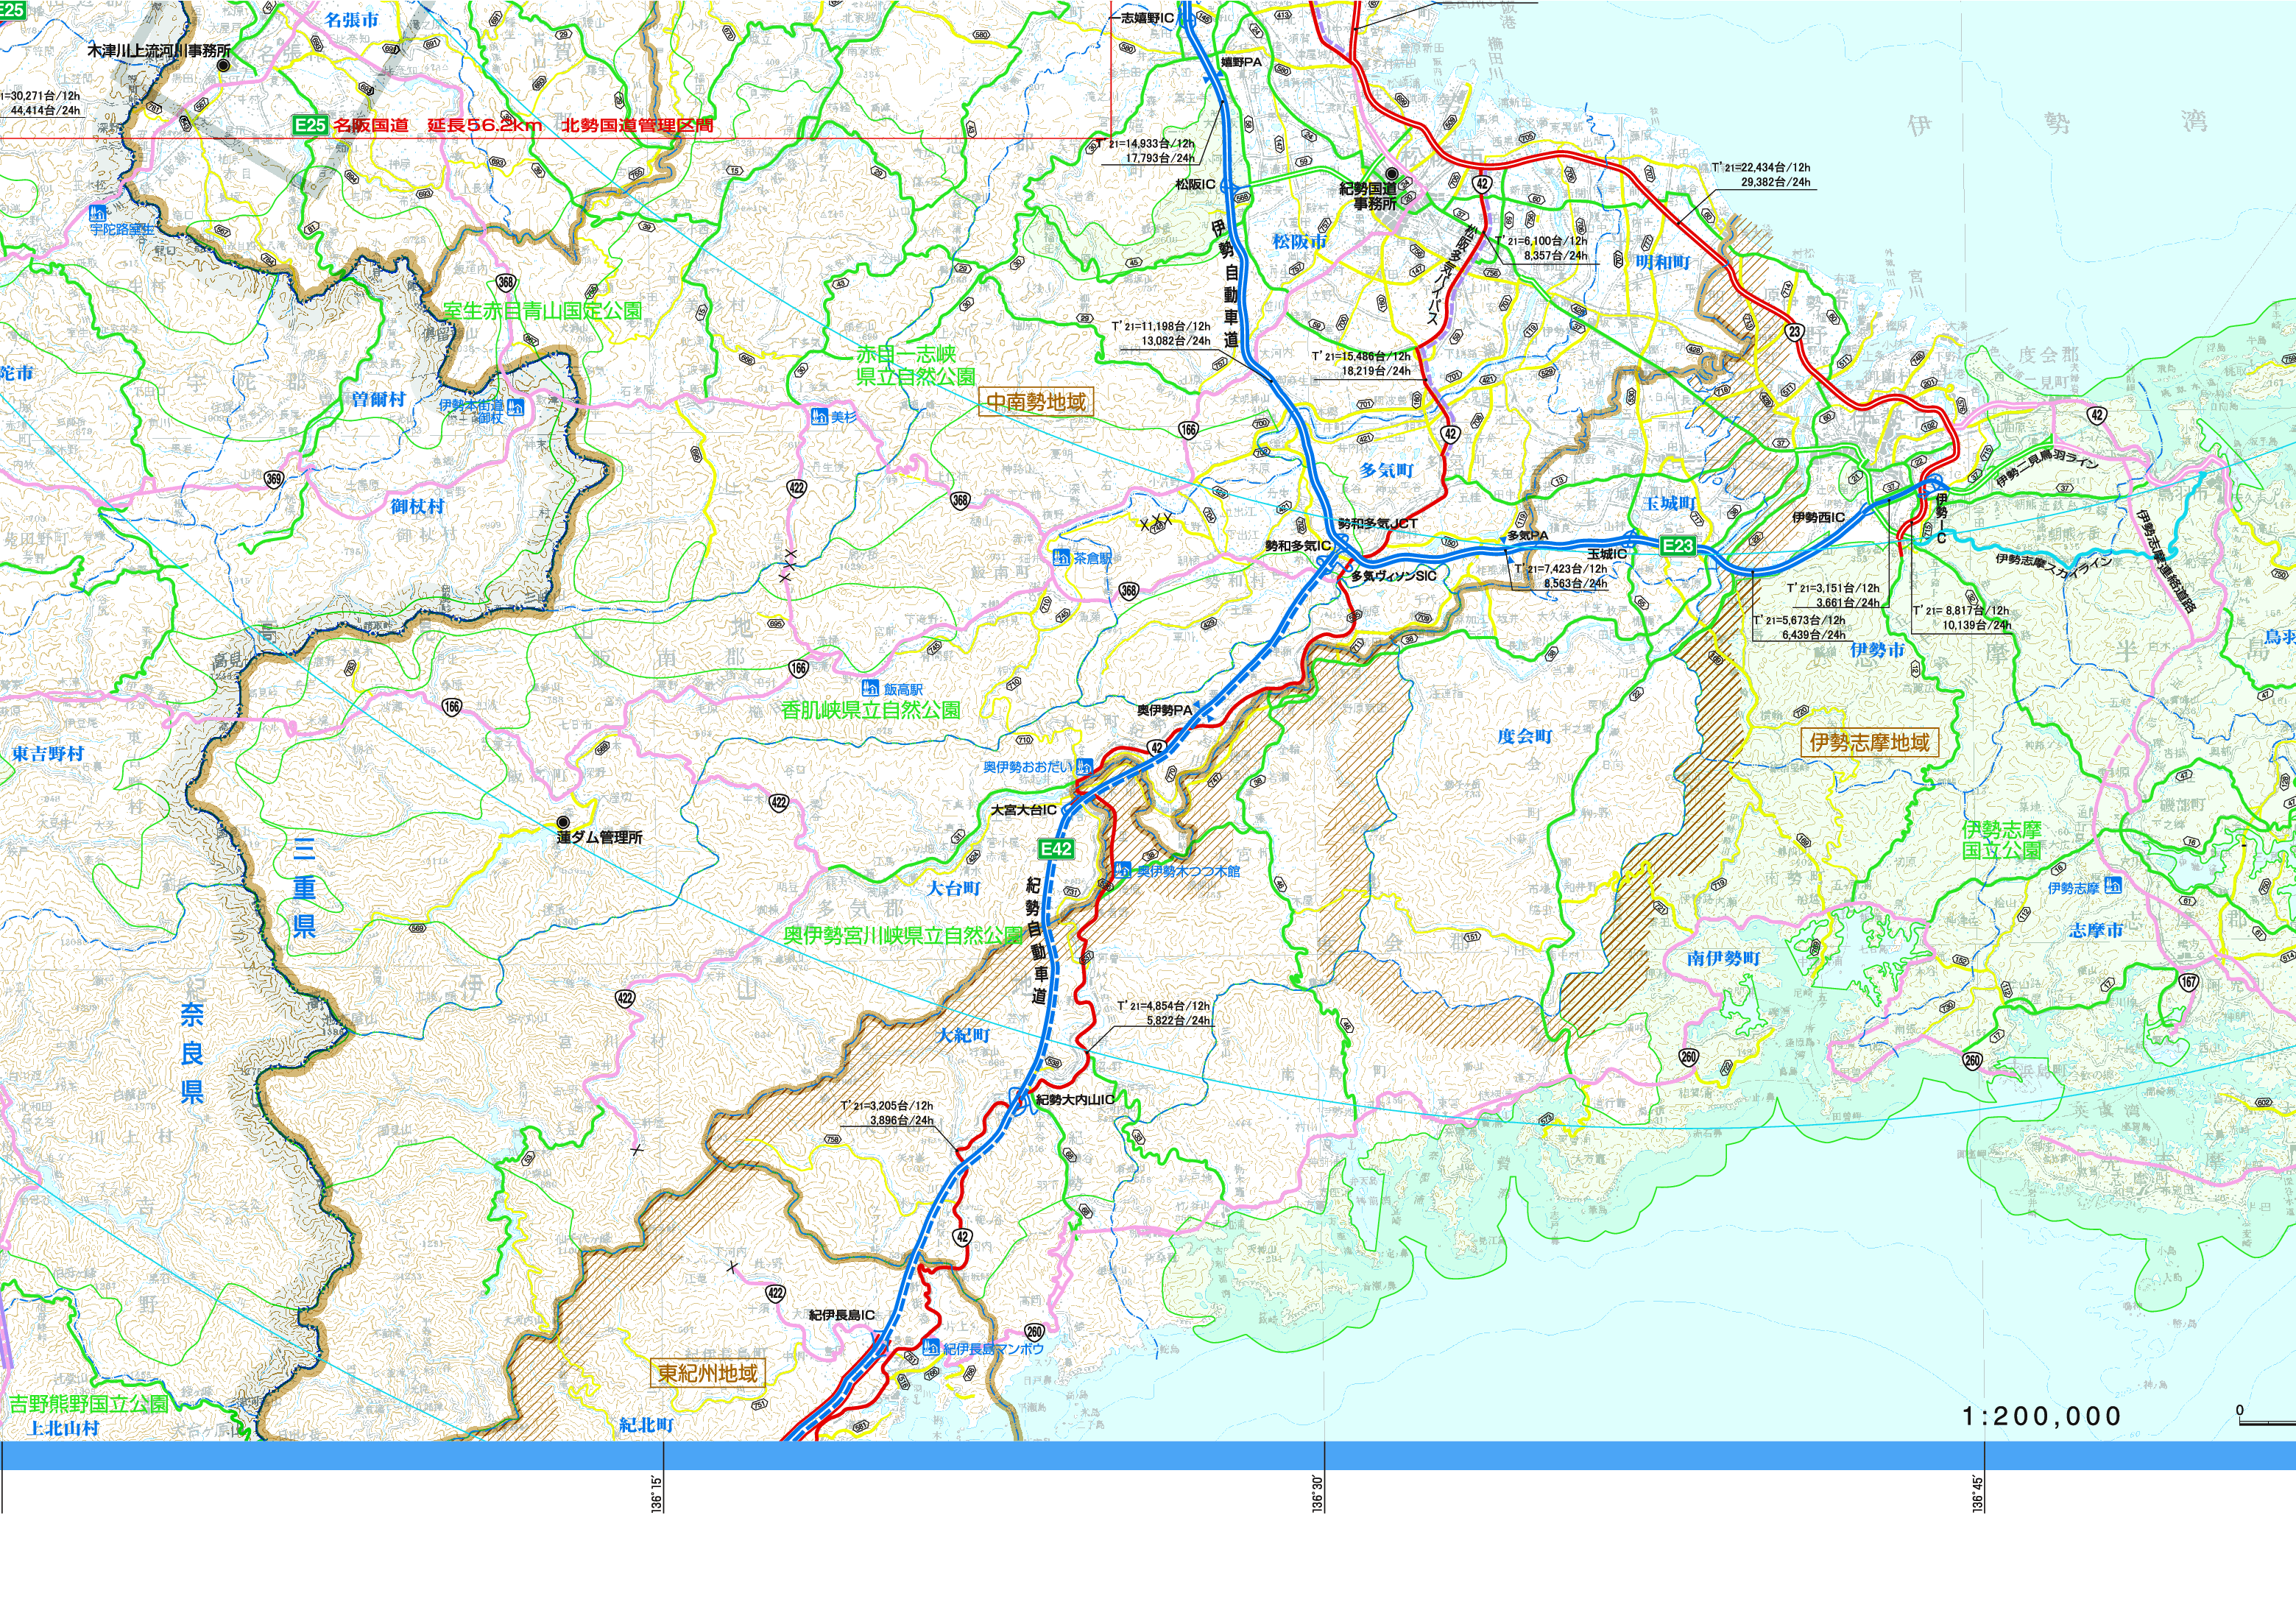Select the route 23 shield marker
2296x1624 pixels.
tap(1795, 332)
